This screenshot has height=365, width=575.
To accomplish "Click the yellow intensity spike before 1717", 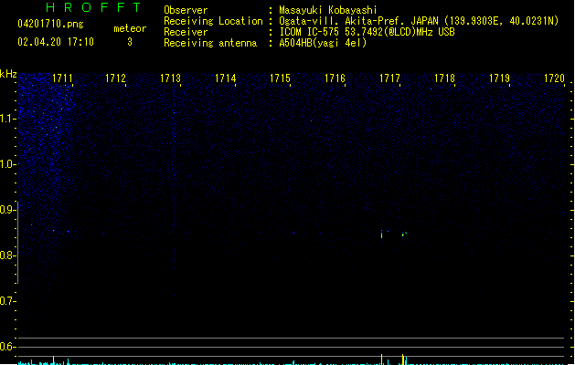I will (x=382, y=360).
